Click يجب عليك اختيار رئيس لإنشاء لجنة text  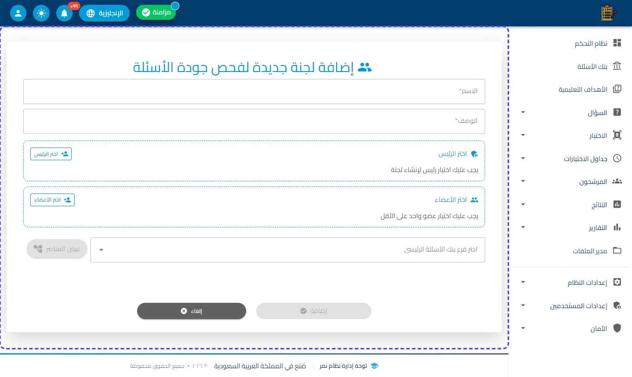435,170
